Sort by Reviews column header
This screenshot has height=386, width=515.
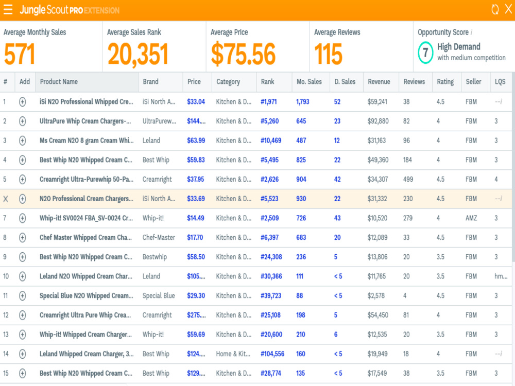(x=416, y=82)
